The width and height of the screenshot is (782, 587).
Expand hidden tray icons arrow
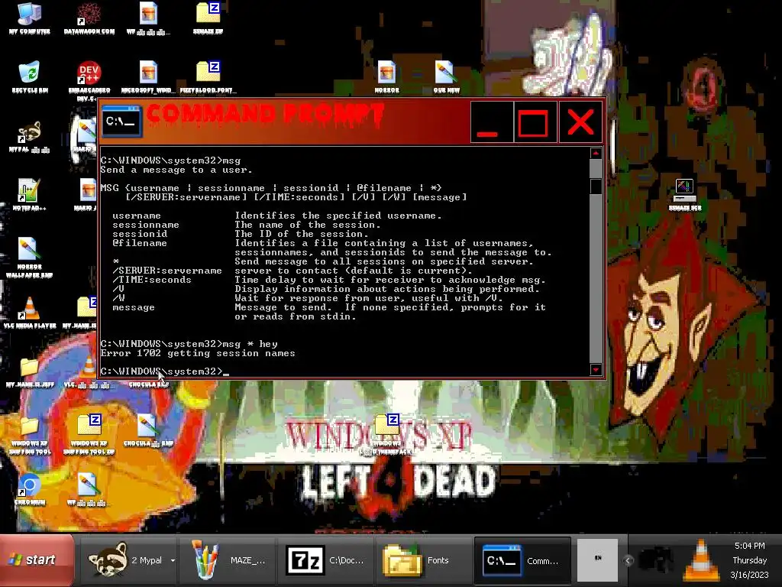[629, 560]
